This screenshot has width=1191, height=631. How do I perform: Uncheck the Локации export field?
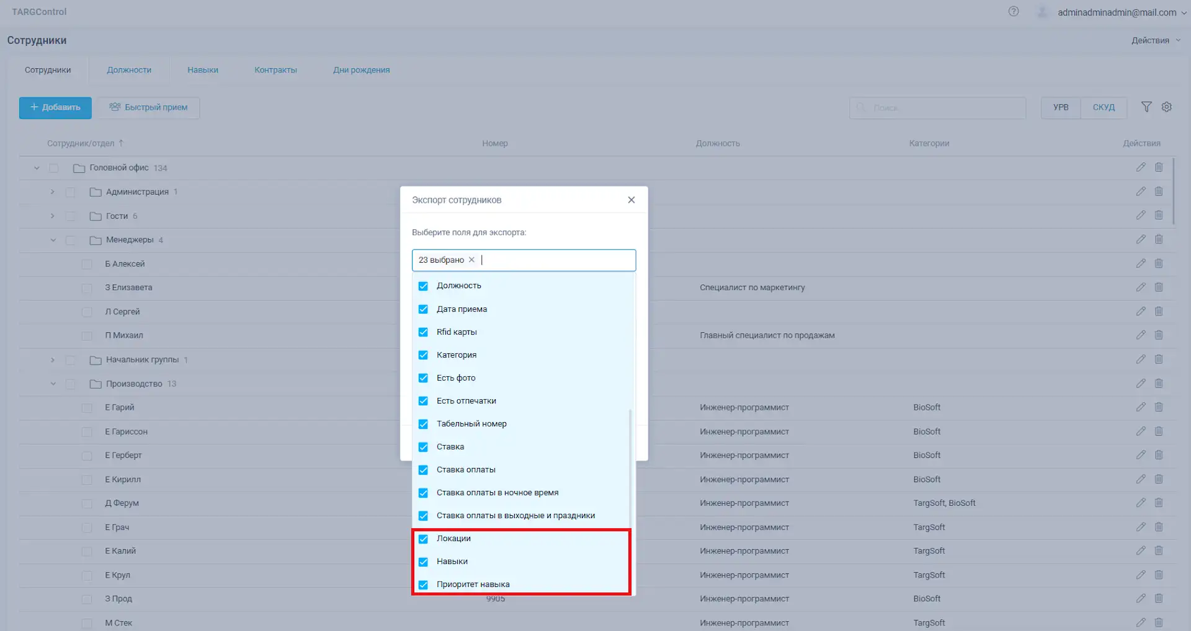click(x=423, y=539)
